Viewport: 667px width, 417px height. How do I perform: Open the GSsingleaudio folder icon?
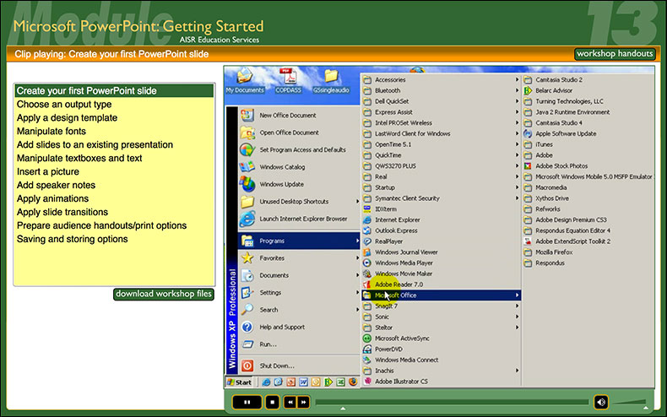click(331, 81)
